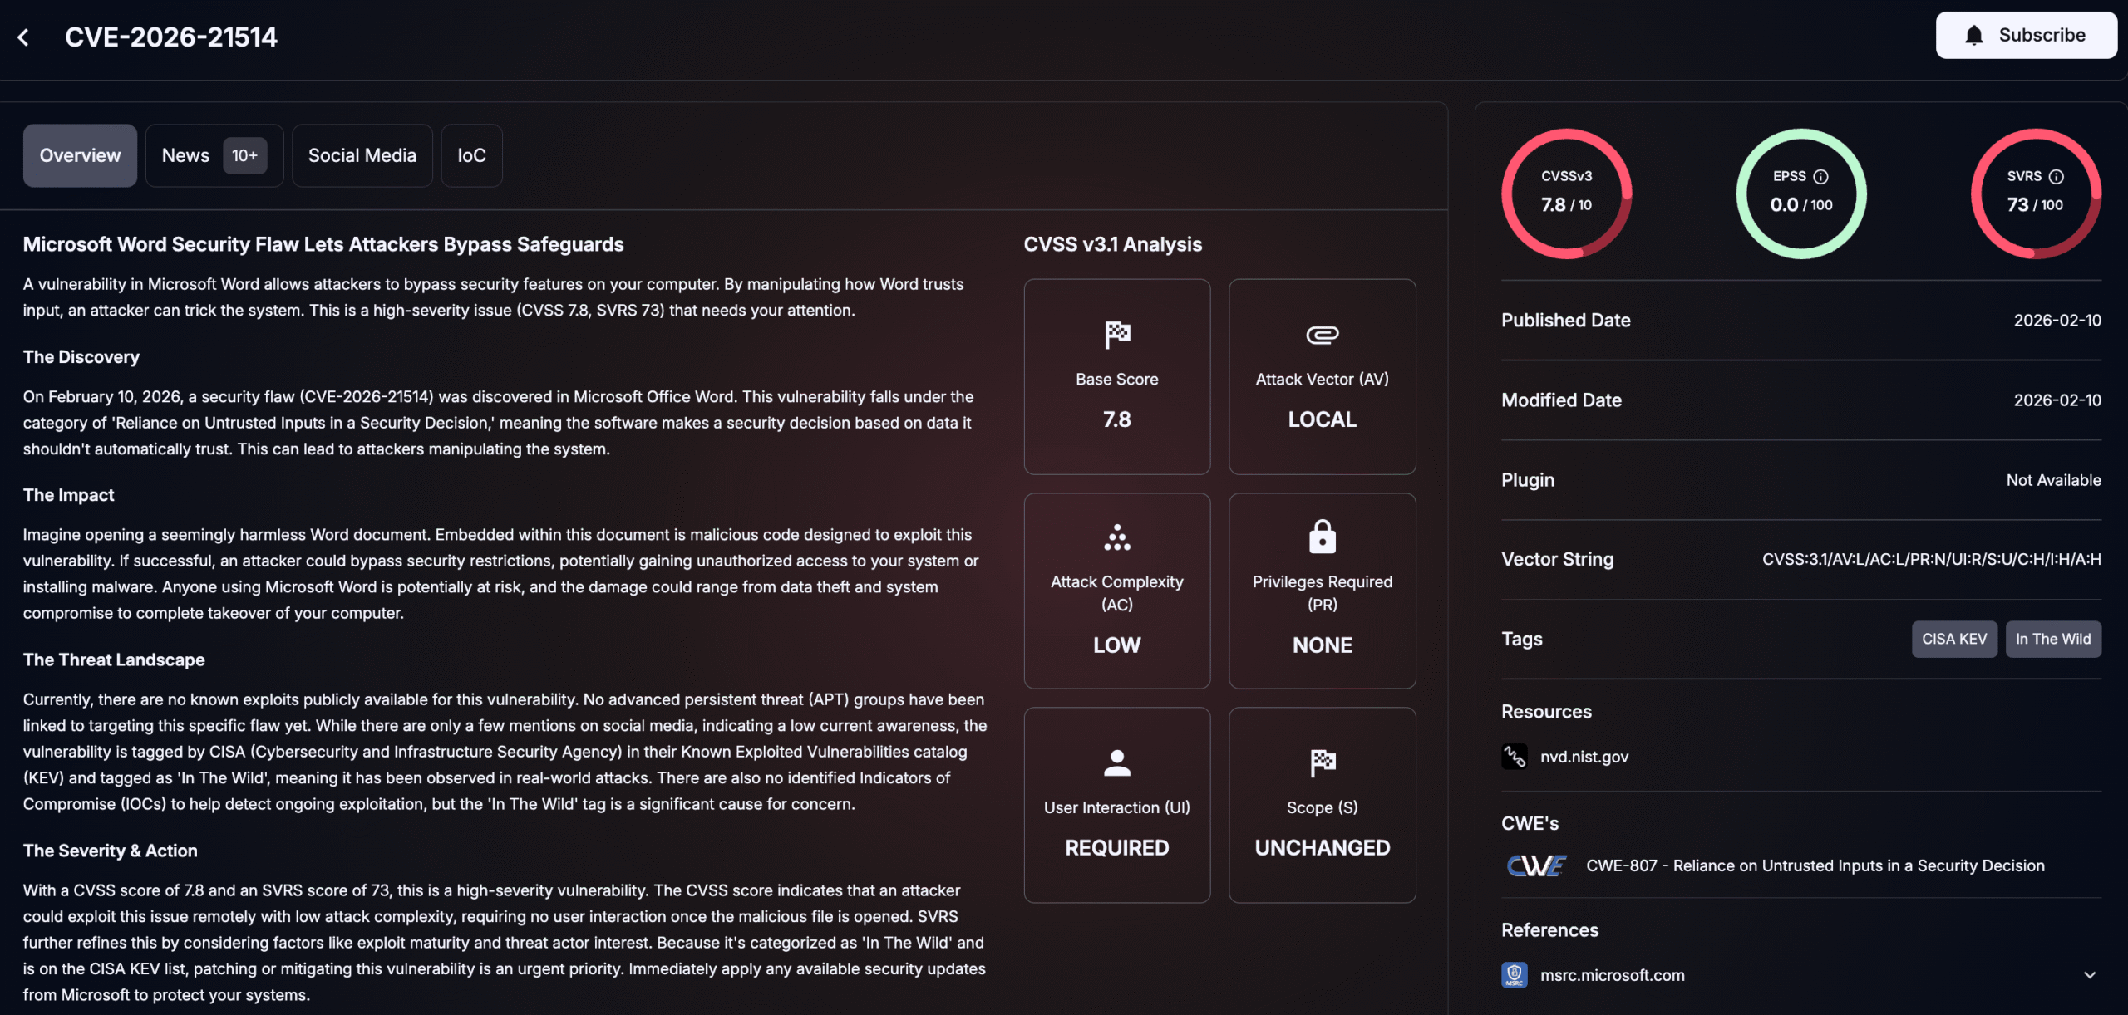Click the REQUIRED user interaction value
Image resolution: width=2128 pixels, height=1015 pixels.
click(1117, 847)
